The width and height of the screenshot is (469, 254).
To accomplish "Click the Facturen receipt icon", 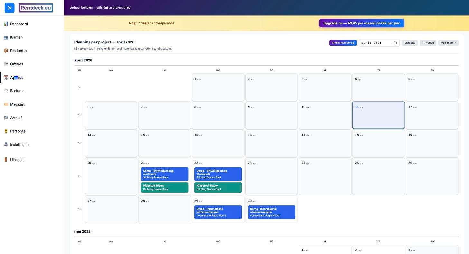I will tap(6, 91).
